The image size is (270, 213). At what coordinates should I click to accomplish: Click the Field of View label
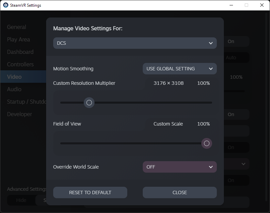point(67,124)
